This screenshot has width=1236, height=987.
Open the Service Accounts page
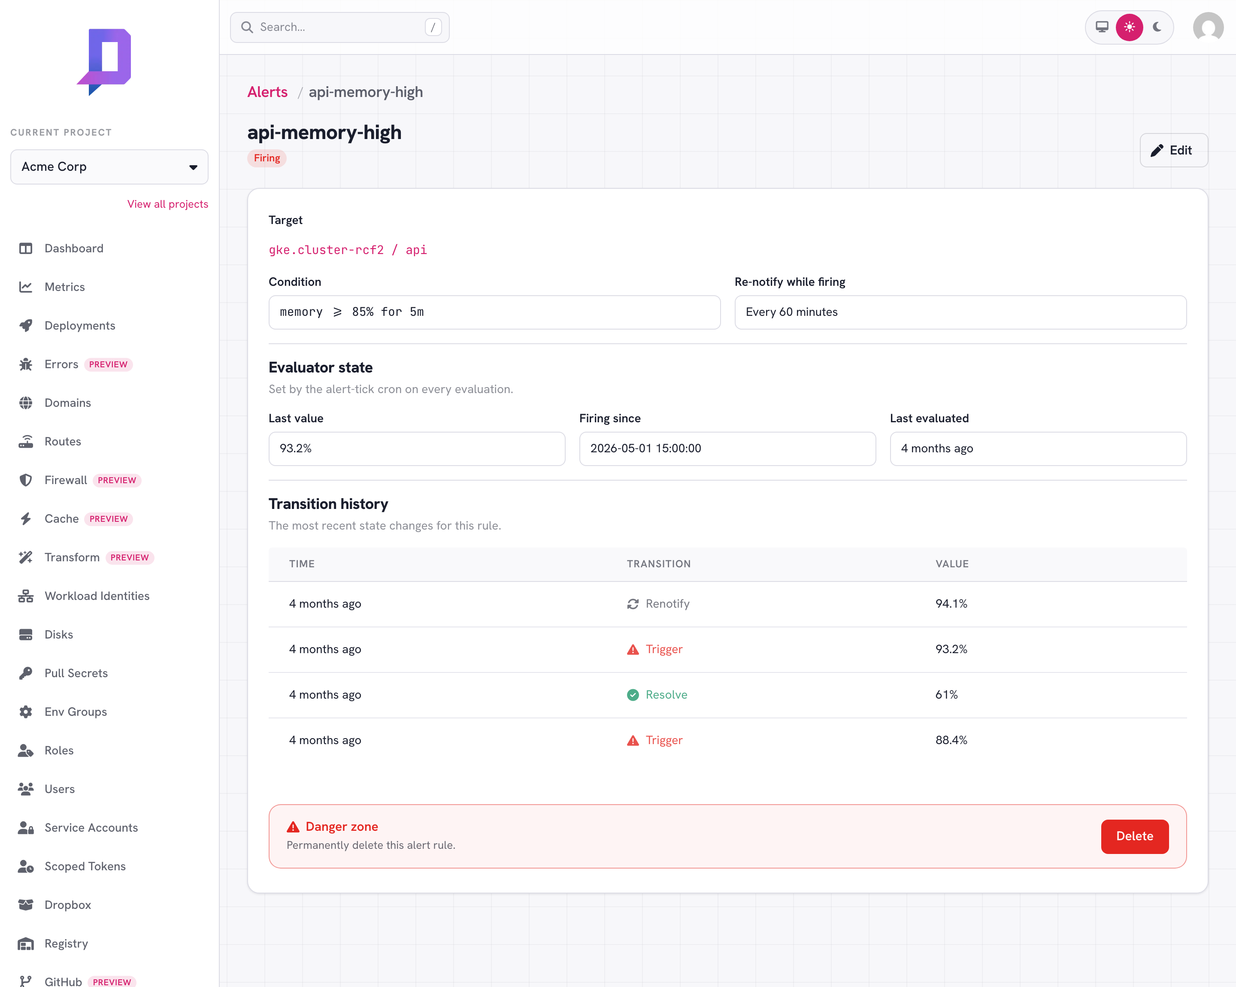(x=91, y=828)
